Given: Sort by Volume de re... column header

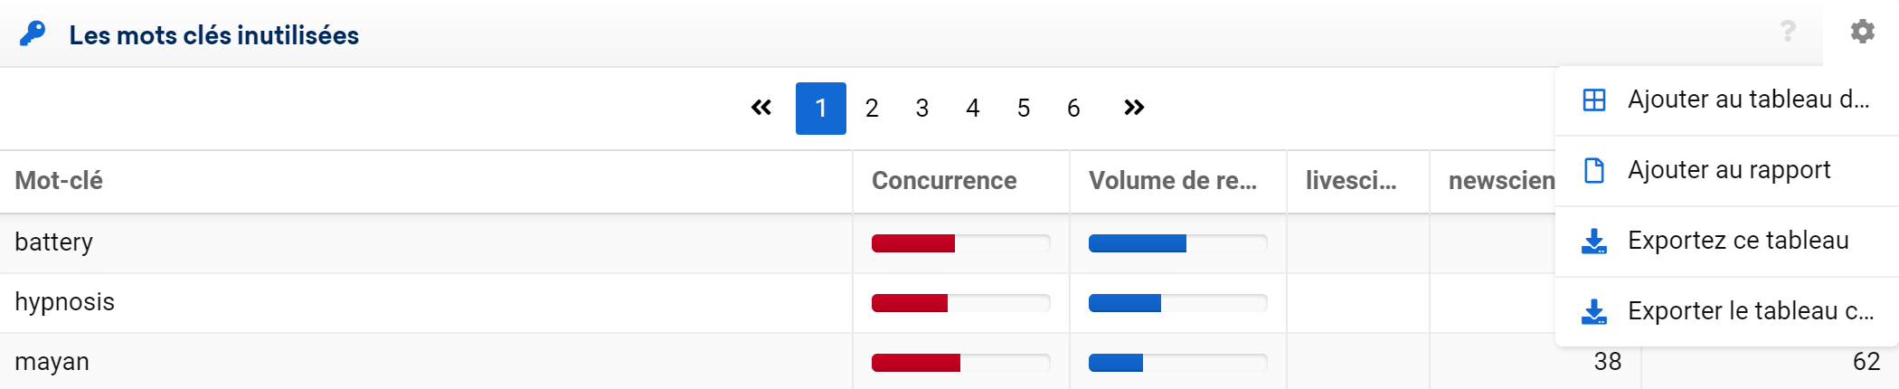Looking at the screenshot, I should tap(1173, 181).
